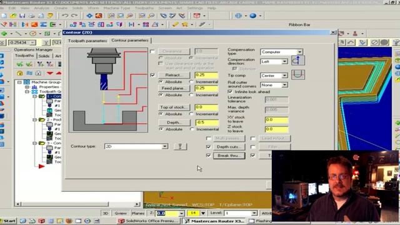Enable the Multi passes checkbox

(208, 138)
